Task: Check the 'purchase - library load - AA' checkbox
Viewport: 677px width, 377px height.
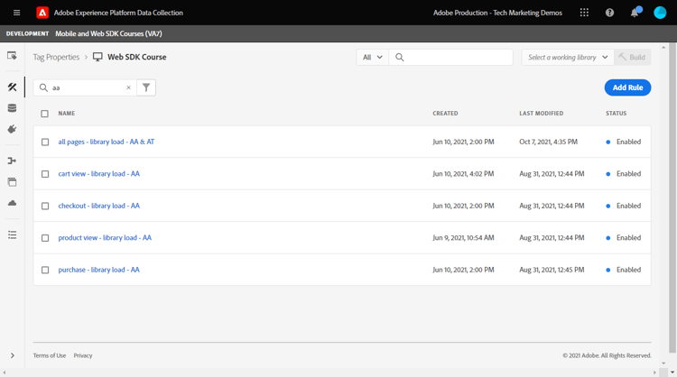Action: (x=45, y=270)
